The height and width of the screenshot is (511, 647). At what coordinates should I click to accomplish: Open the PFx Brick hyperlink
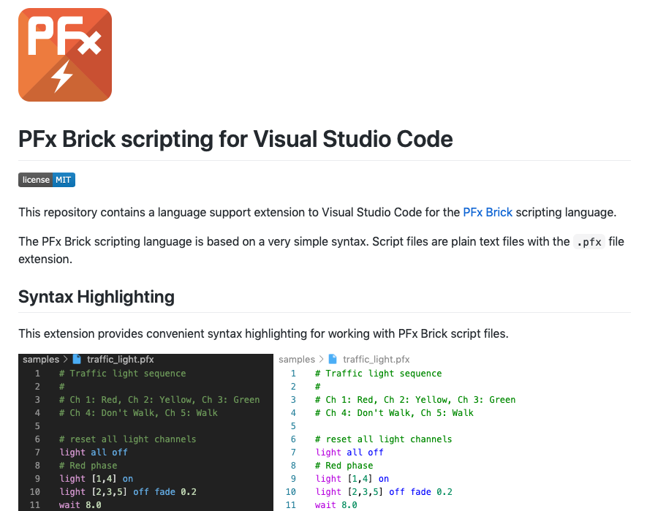click(x=488, y=212)
